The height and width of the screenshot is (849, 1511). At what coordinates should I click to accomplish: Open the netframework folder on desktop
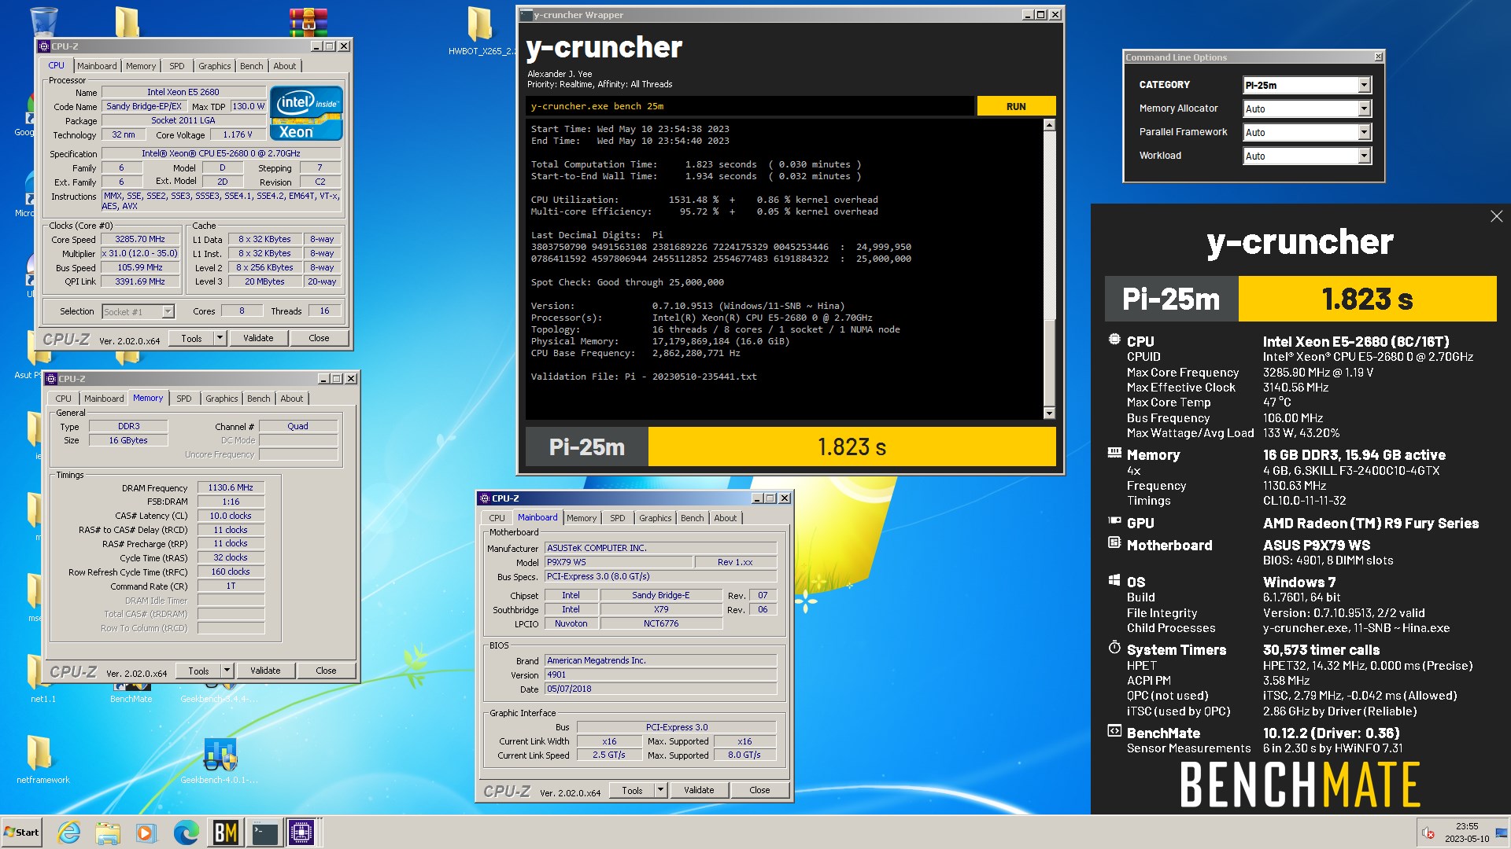42,759
